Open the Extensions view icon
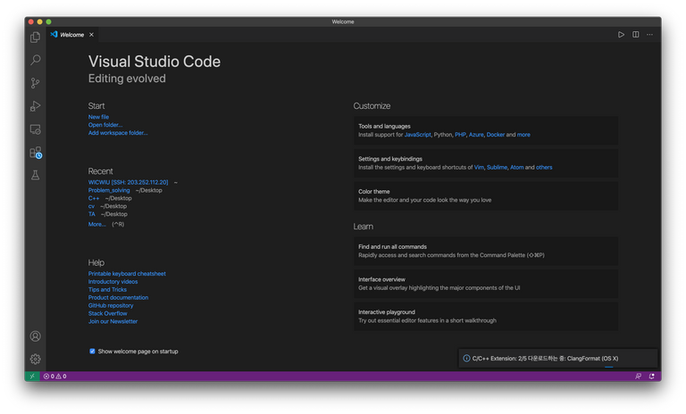This screenshot has height=414, width=686. click(x=36, y=153)
